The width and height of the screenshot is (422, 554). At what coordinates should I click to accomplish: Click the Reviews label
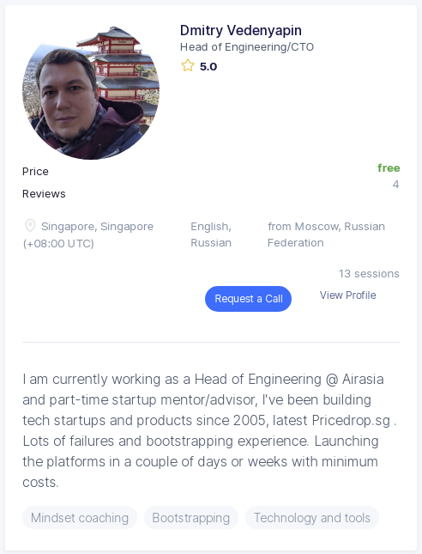click(44, 194)
